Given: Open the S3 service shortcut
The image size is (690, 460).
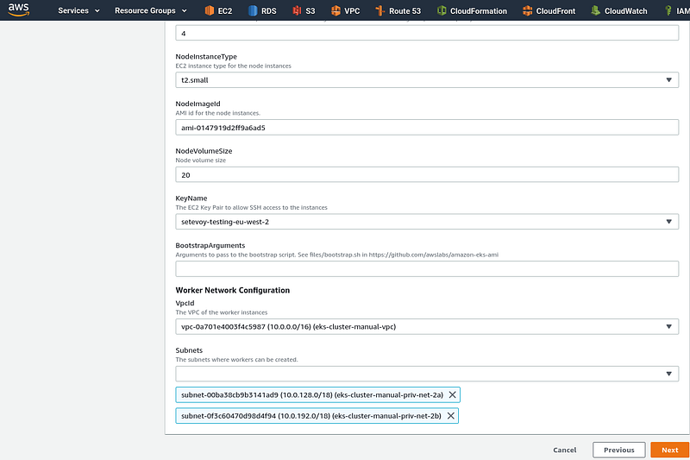Looking at the screenshot, I should point(304,10).
